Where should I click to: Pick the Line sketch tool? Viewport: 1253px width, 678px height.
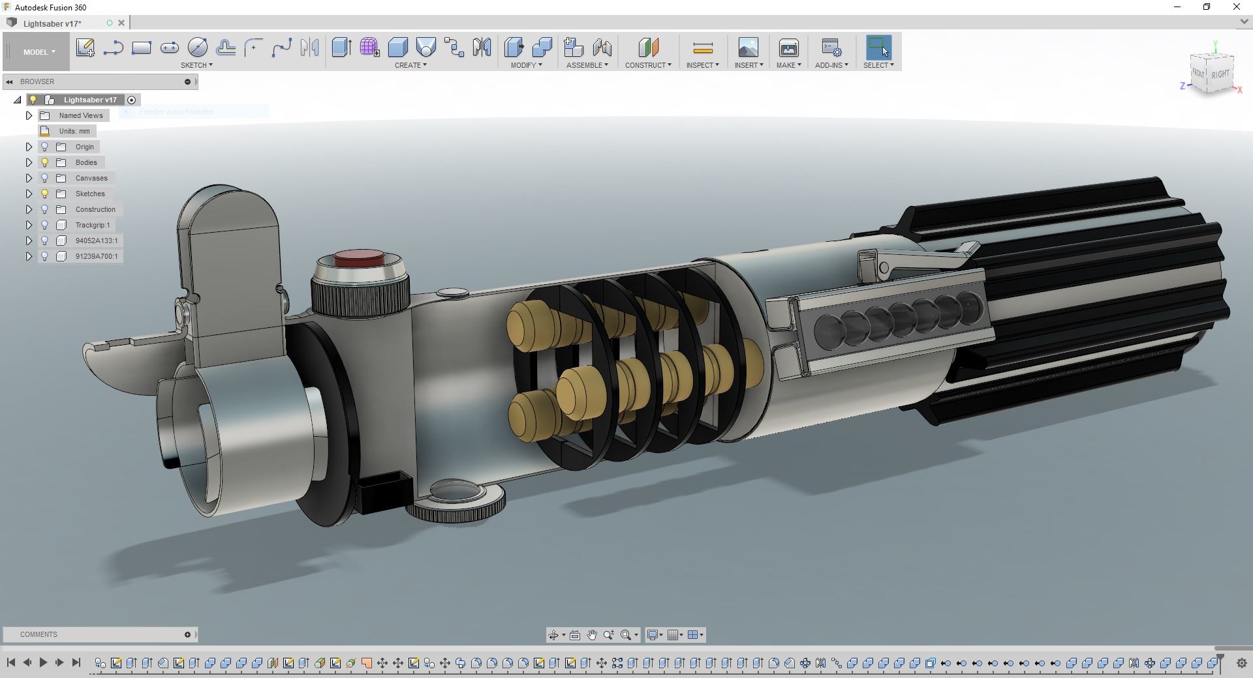(x=114, y=48)
